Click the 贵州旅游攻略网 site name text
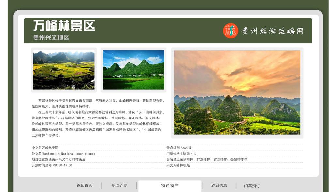 point(272,31)
